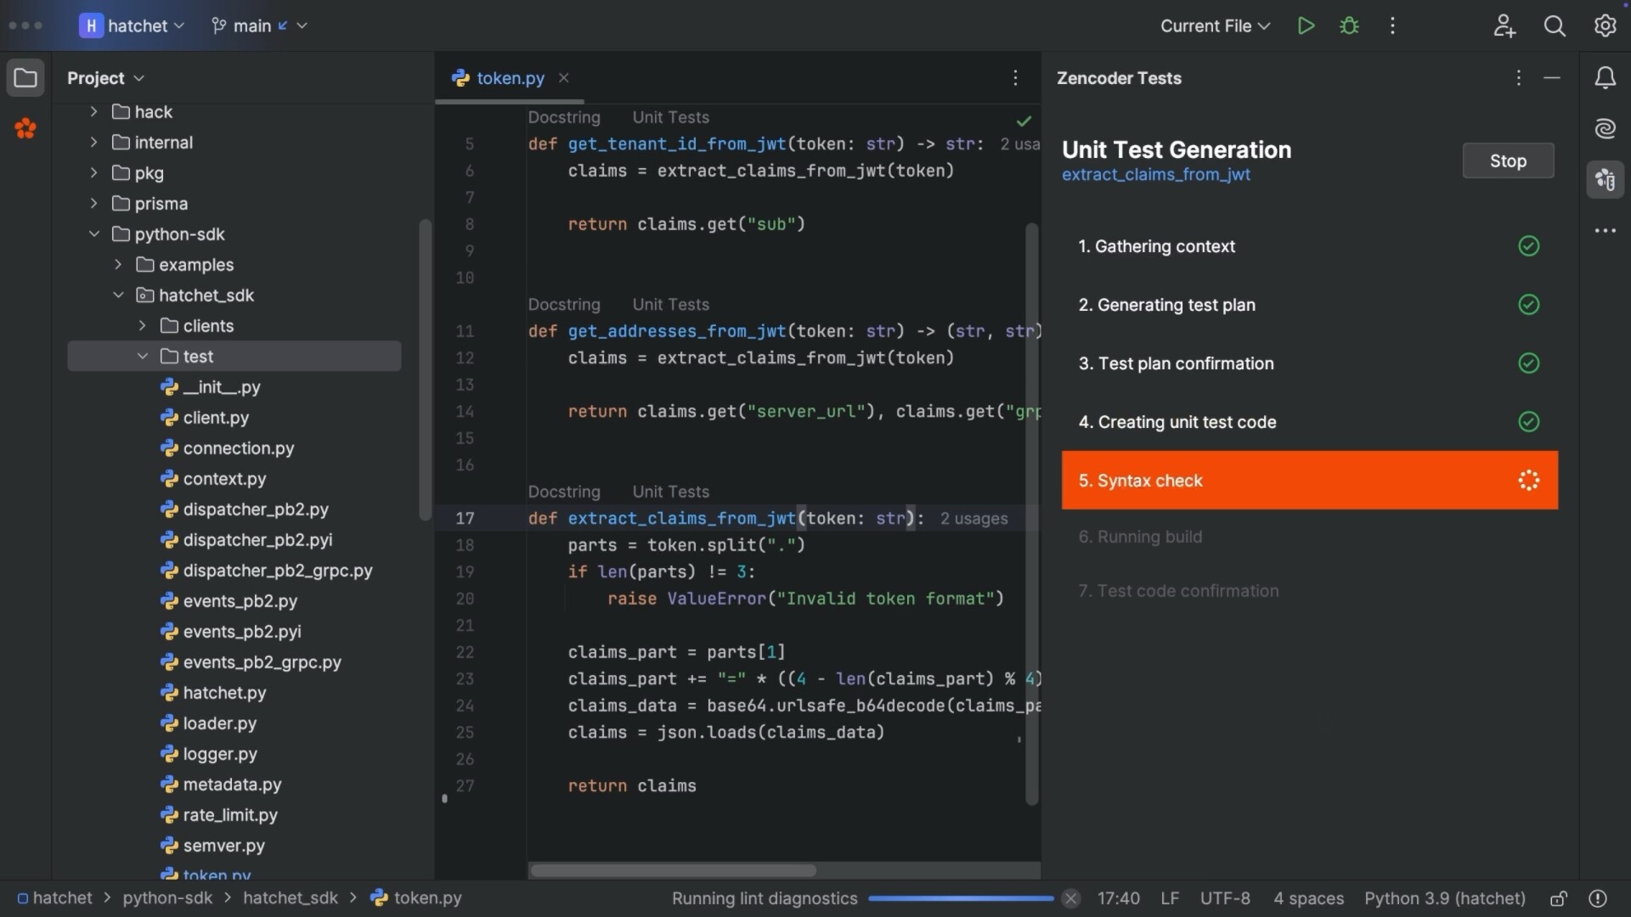The image size is (1631, 917).
Task: Open the Project tool window folder icon
Action: tap(25, 78)
